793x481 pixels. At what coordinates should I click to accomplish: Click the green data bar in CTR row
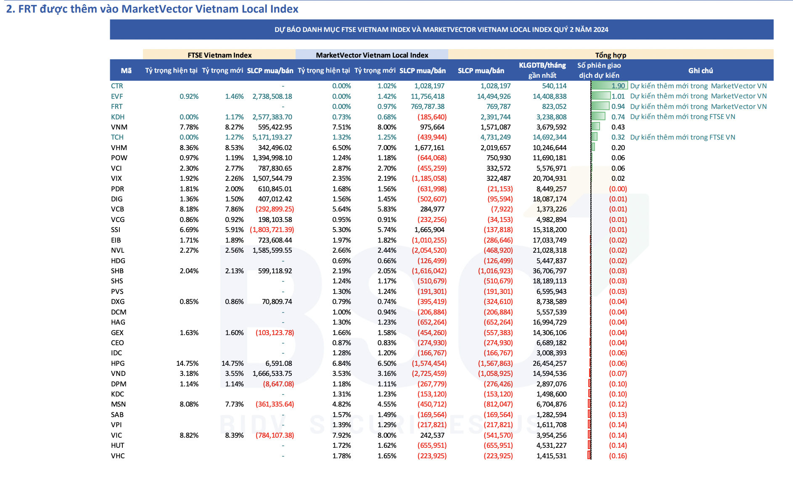tap(609, 86)
